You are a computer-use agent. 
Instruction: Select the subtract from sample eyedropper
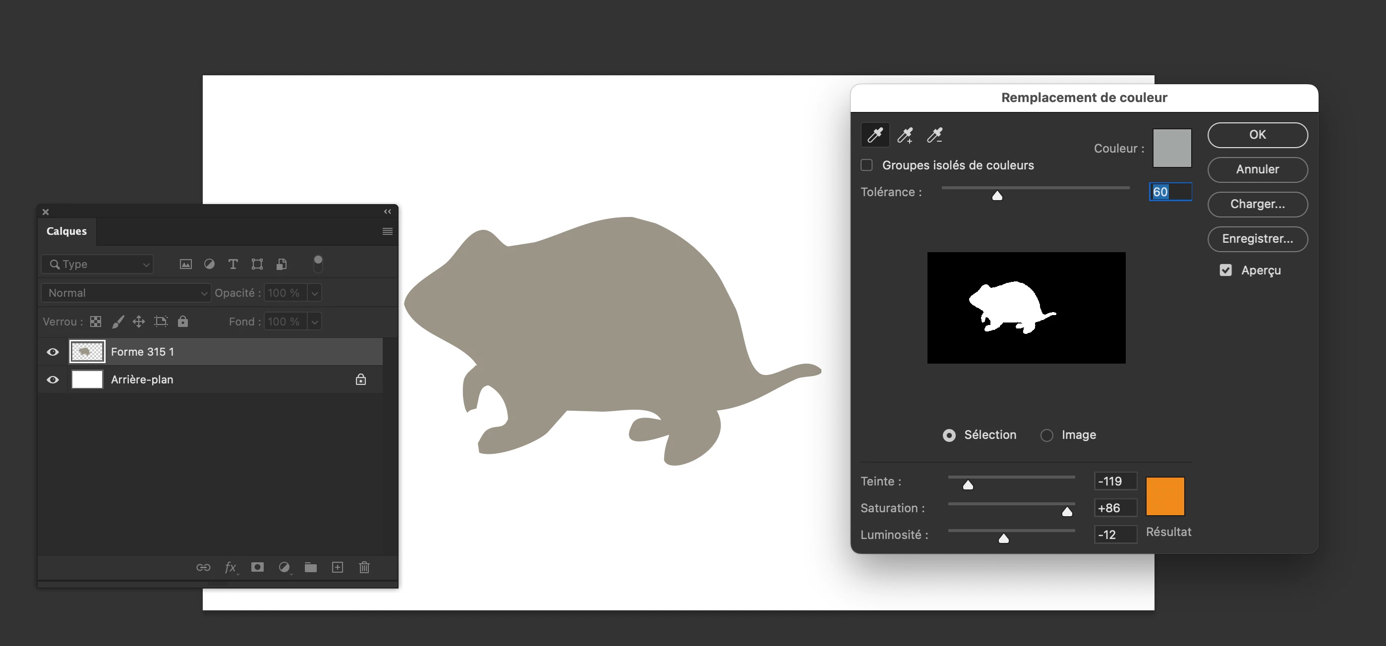(x=934, y=135)
